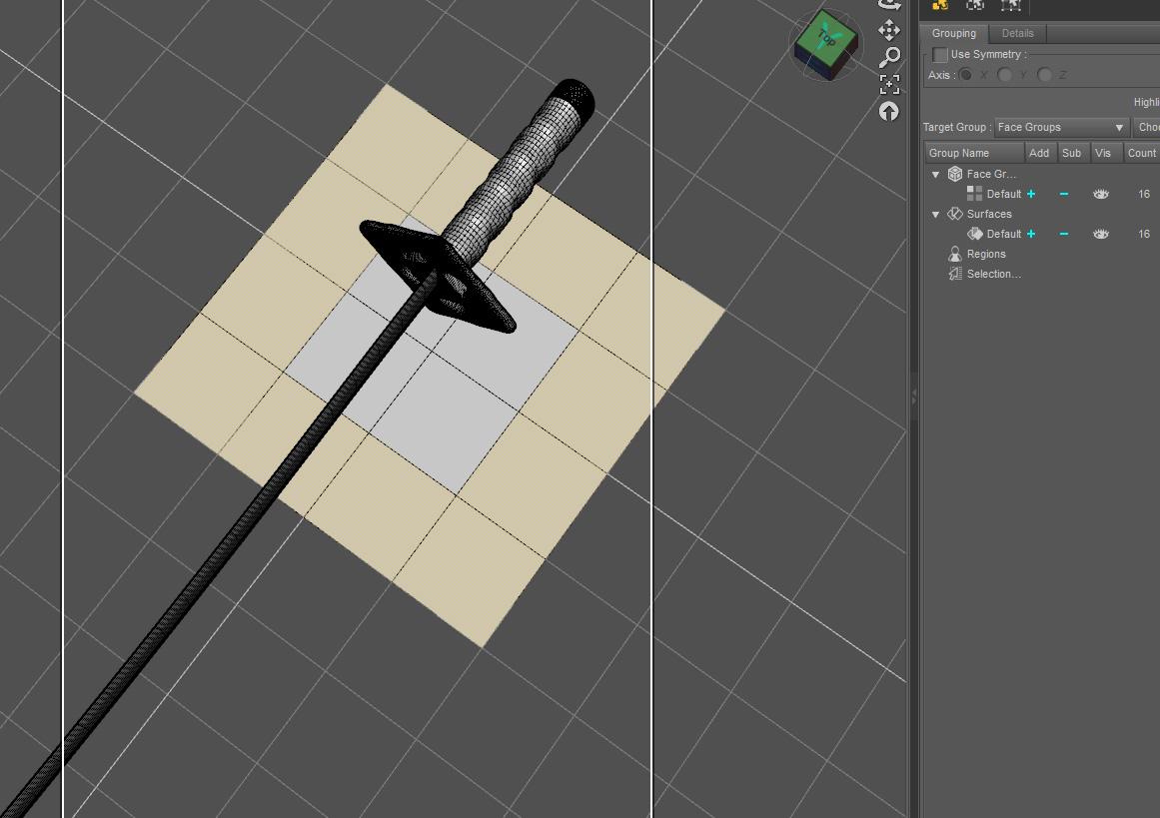This screenshot has width=1160, height=818.
Task: Add selection to Default surface with plus
Action: [x=1030, y=234]
